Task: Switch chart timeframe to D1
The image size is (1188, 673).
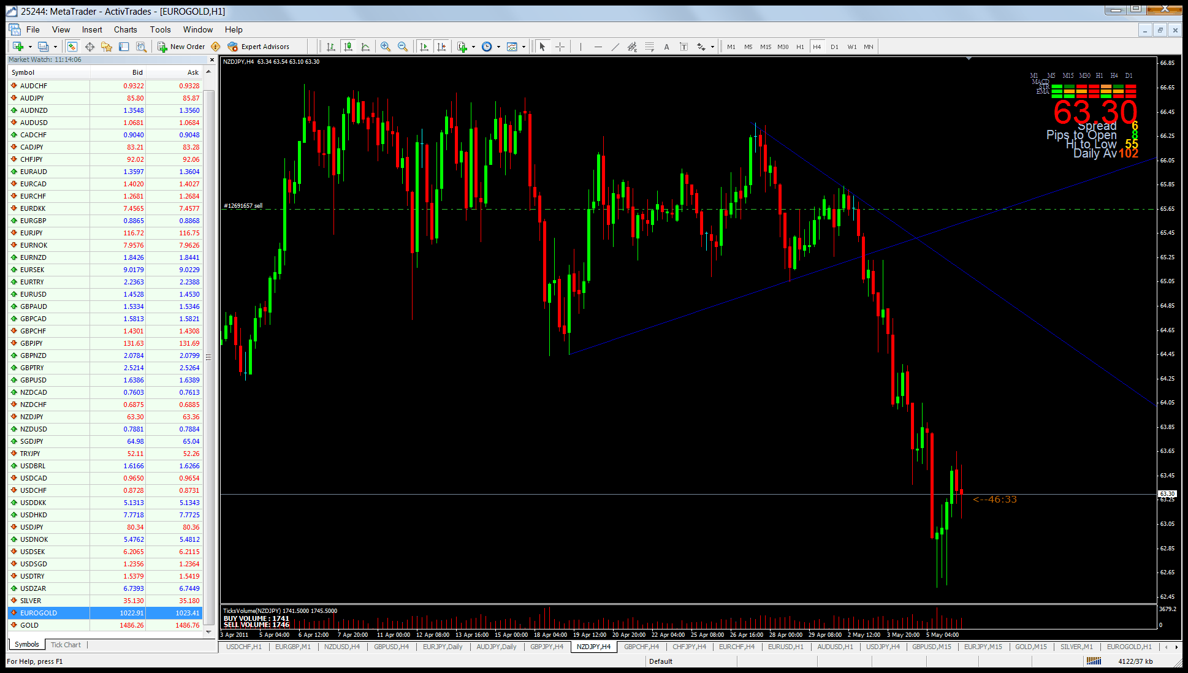Action: (x=834, y=47)
